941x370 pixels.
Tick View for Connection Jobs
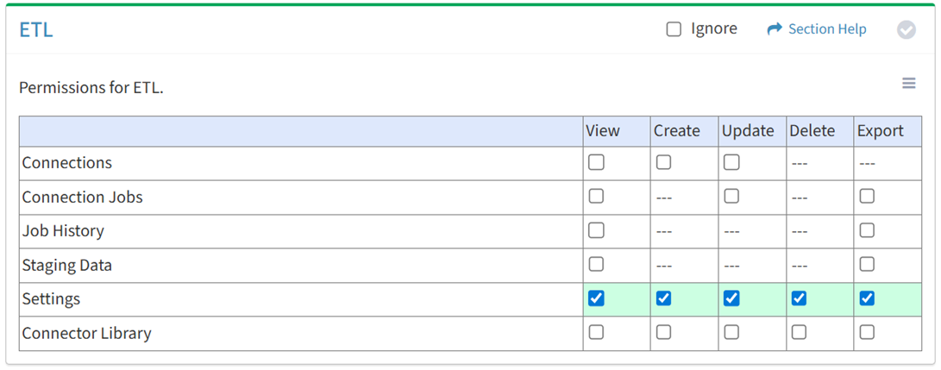[x=596, y=196]
